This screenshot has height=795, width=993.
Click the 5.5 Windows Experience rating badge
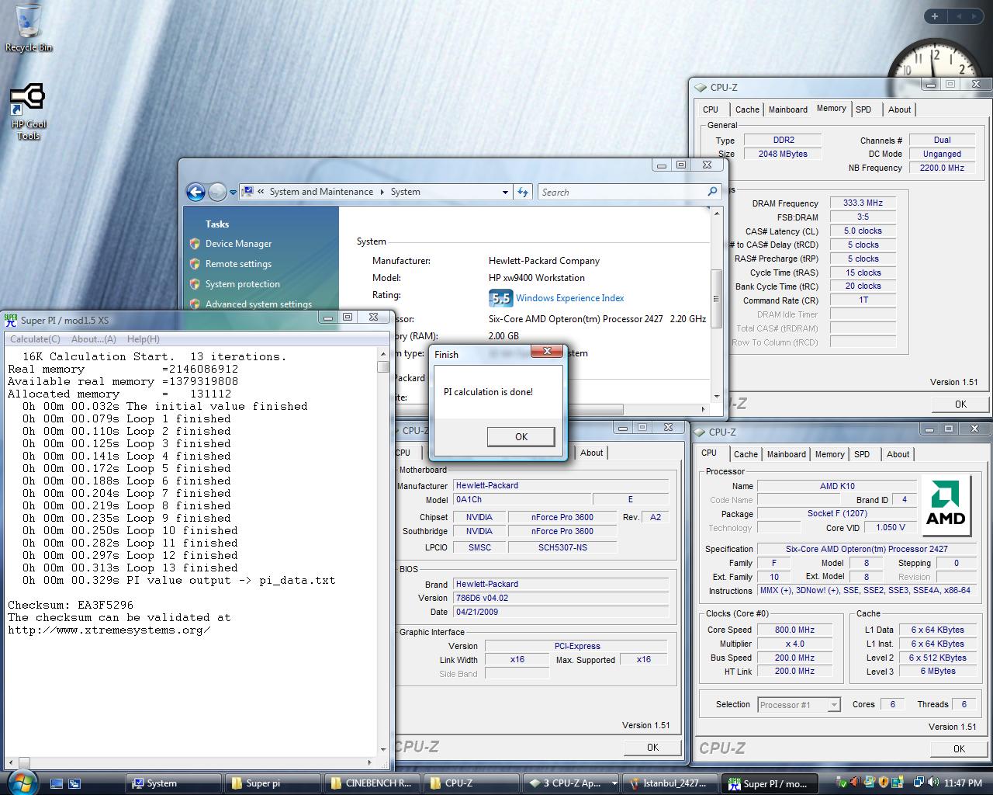tap(500, 298)
